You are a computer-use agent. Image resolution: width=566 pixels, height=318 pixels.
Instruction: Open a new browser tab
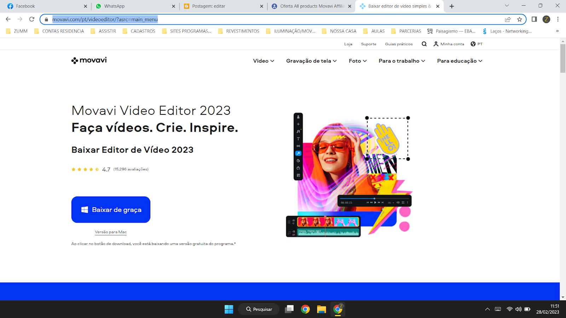pyautogui.click(x=452, y=6)
